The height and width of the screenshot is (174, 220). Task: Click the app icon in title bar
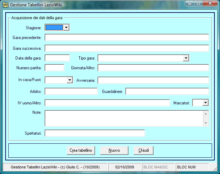point(5,5)
